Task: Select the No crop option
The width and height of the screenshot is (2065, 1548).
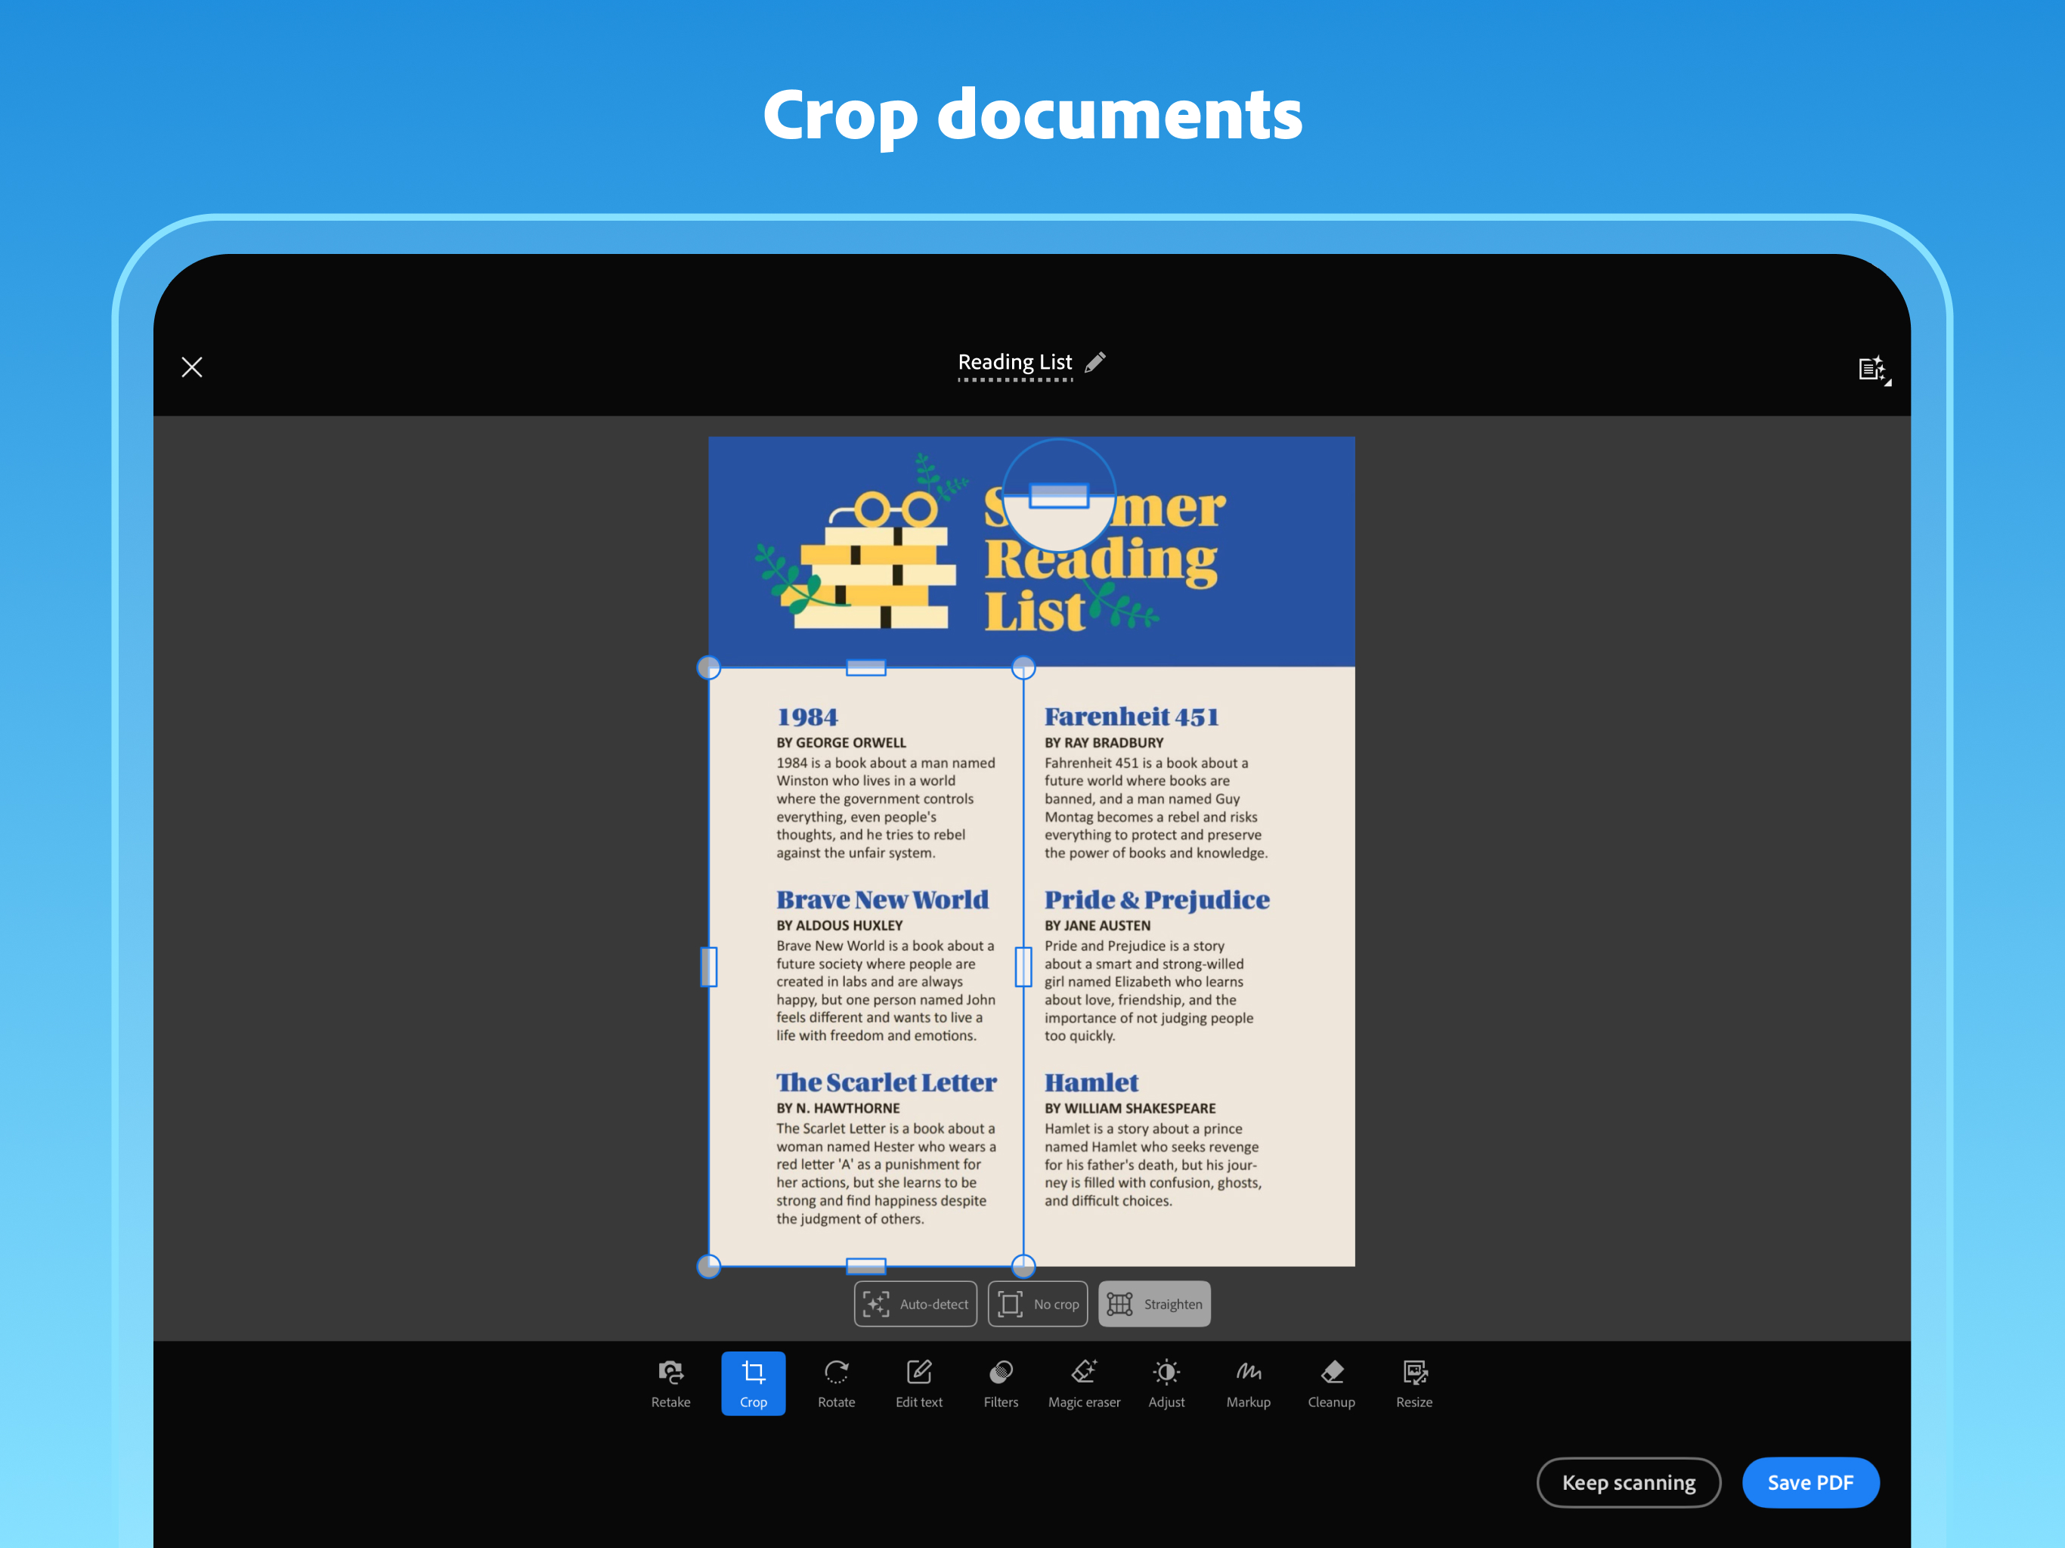Action: [1037, 1303]
